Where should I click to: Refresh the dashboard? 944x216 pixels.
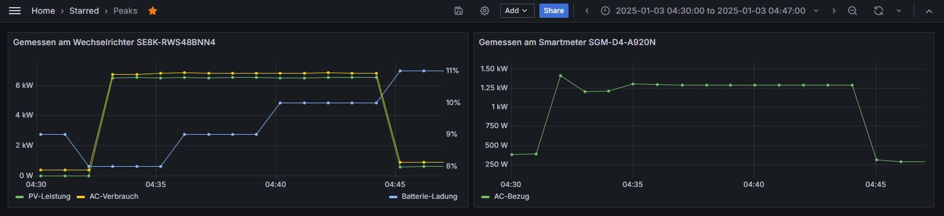(879, 11)
